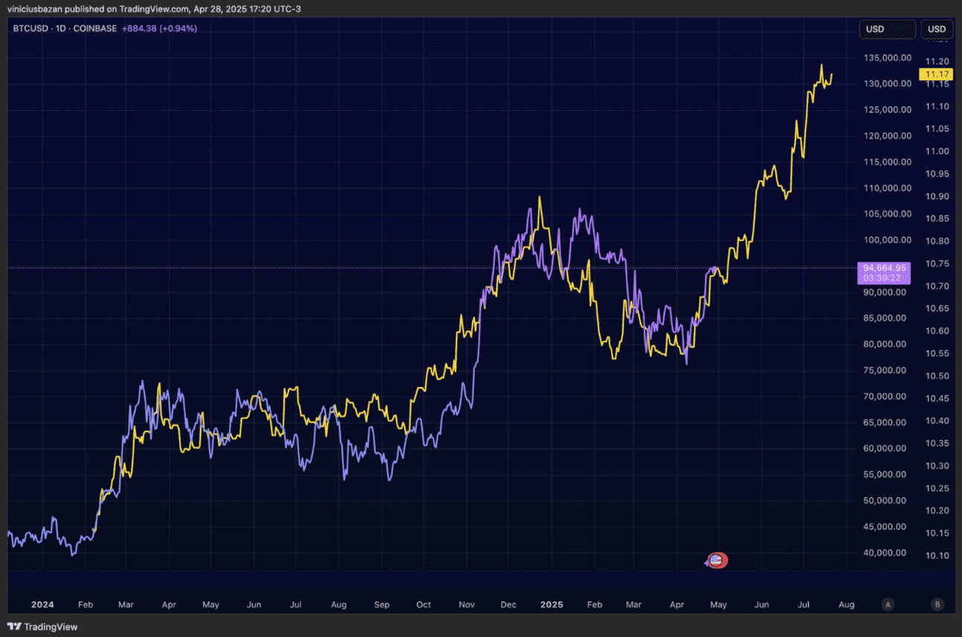Toggle the circular 'A' auto-scale button
This screenshot has height=637, width=962.
pos(887,605)
